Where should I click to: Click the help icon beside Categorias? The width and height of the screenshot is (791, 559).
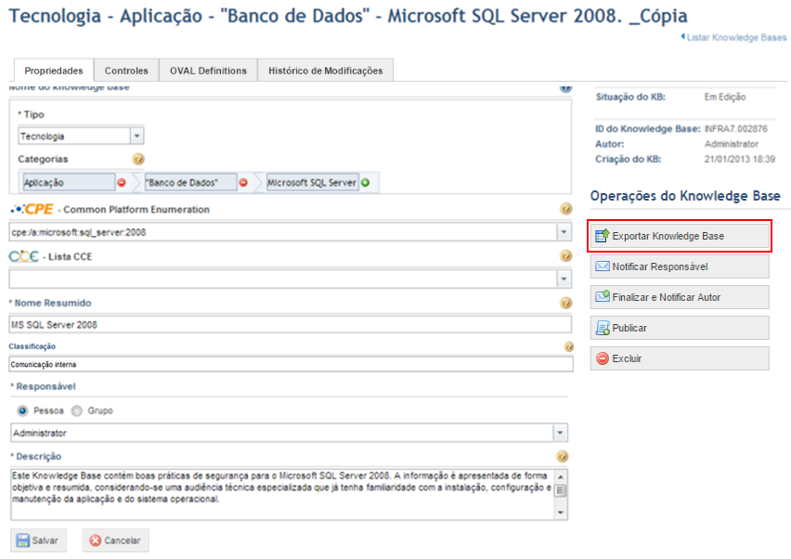click(138, 160)
